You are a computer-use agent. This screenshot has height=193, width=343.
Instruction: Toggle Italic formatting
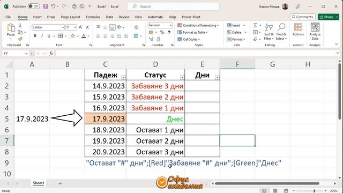coord(42,36)
